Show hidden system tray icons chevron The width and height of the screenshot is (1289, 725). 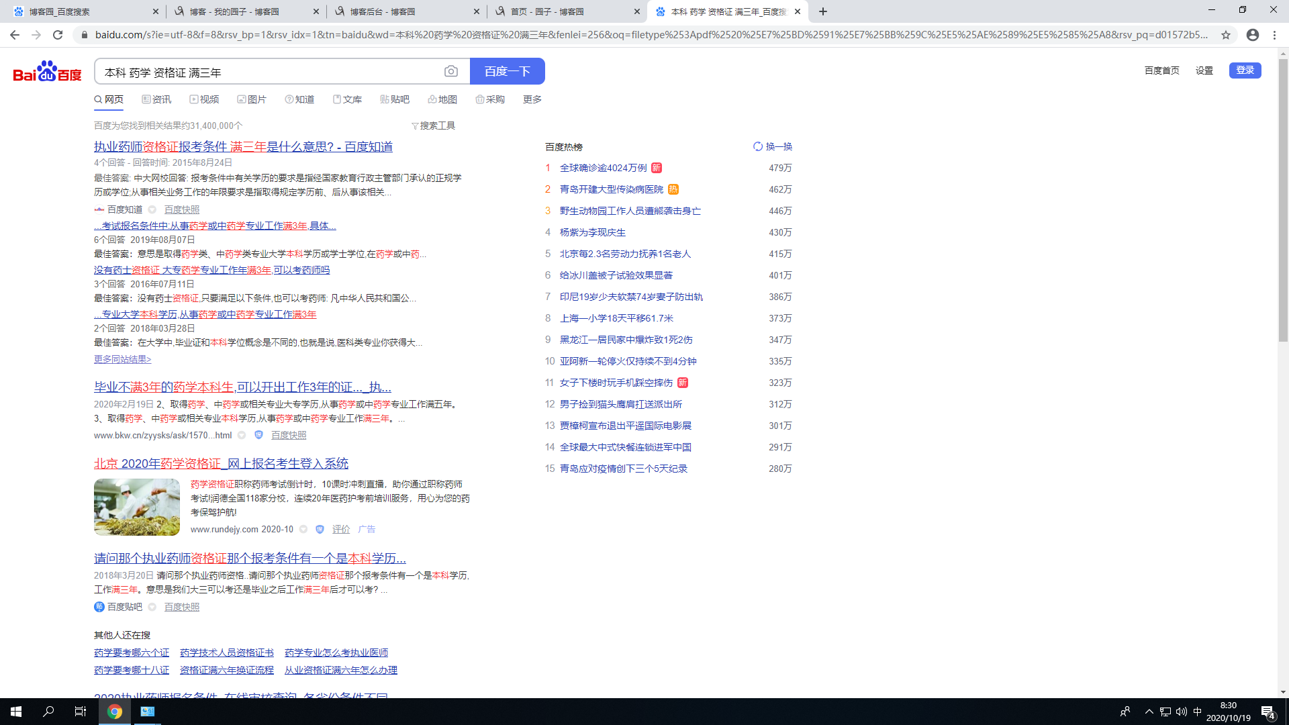point(1149,712)
